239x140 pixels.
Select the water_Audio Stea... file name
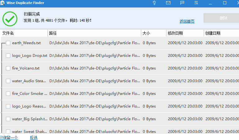(x=29, y=81)
